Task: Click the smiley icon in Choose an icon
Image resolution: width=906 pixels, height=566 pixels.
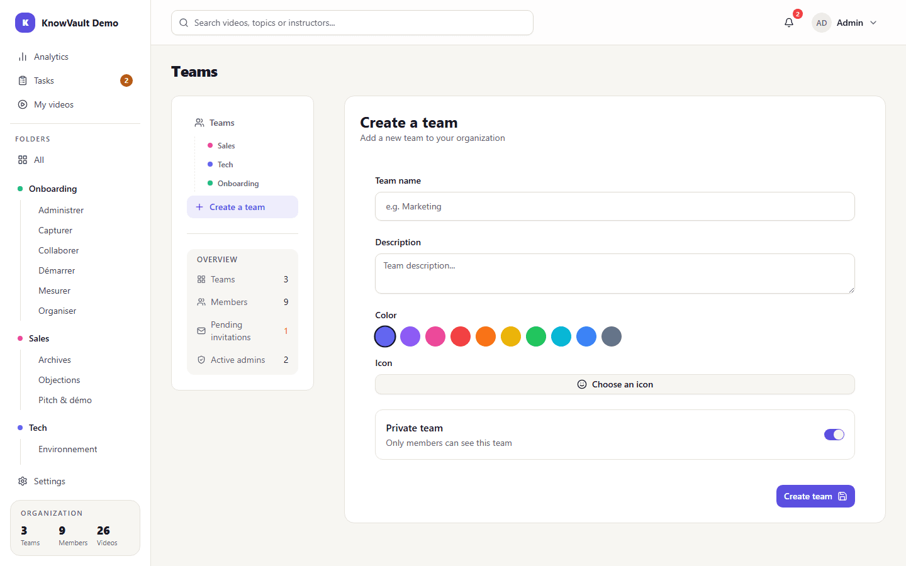Action: click(x=582, y=384)
